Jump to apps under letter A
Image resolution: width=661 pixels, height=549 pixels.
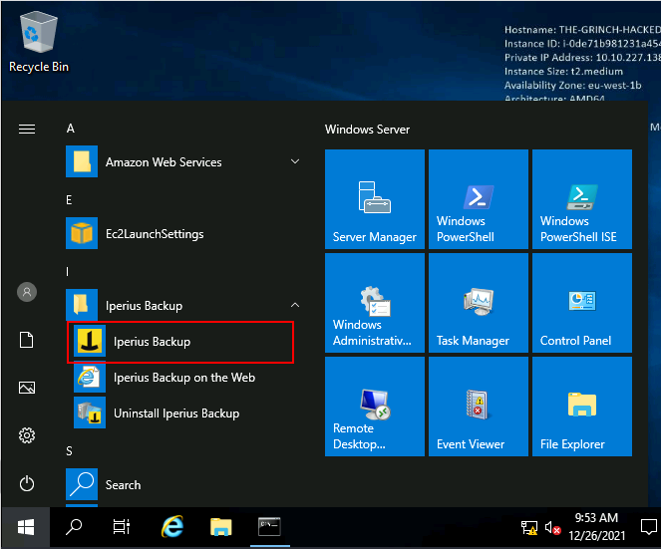[x=71, y=129]
